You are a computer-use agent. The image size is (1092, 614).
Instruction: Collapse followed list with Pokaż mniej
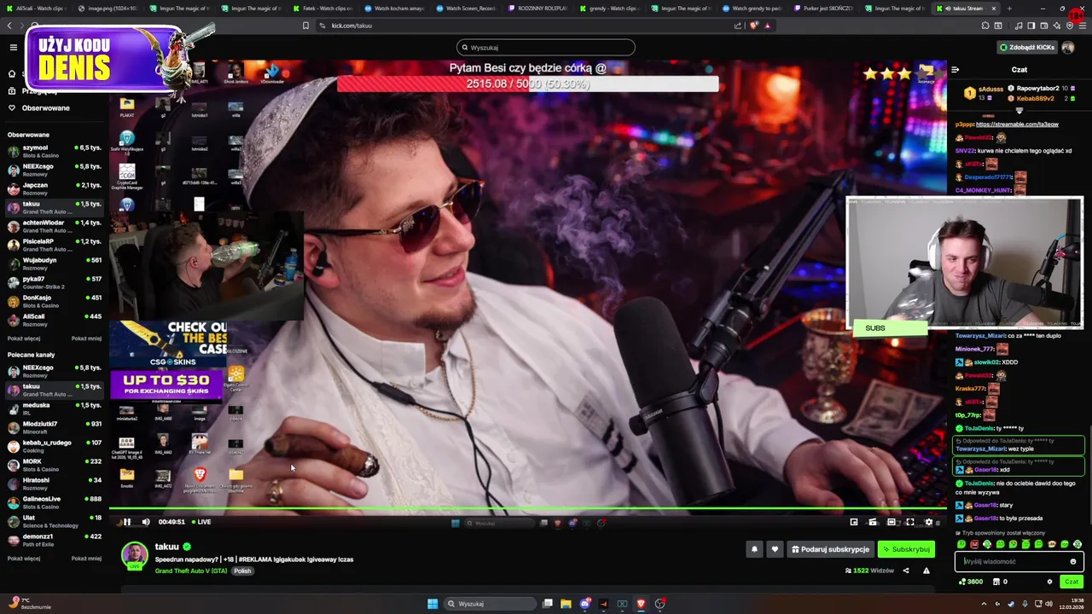tap(86, 339)
